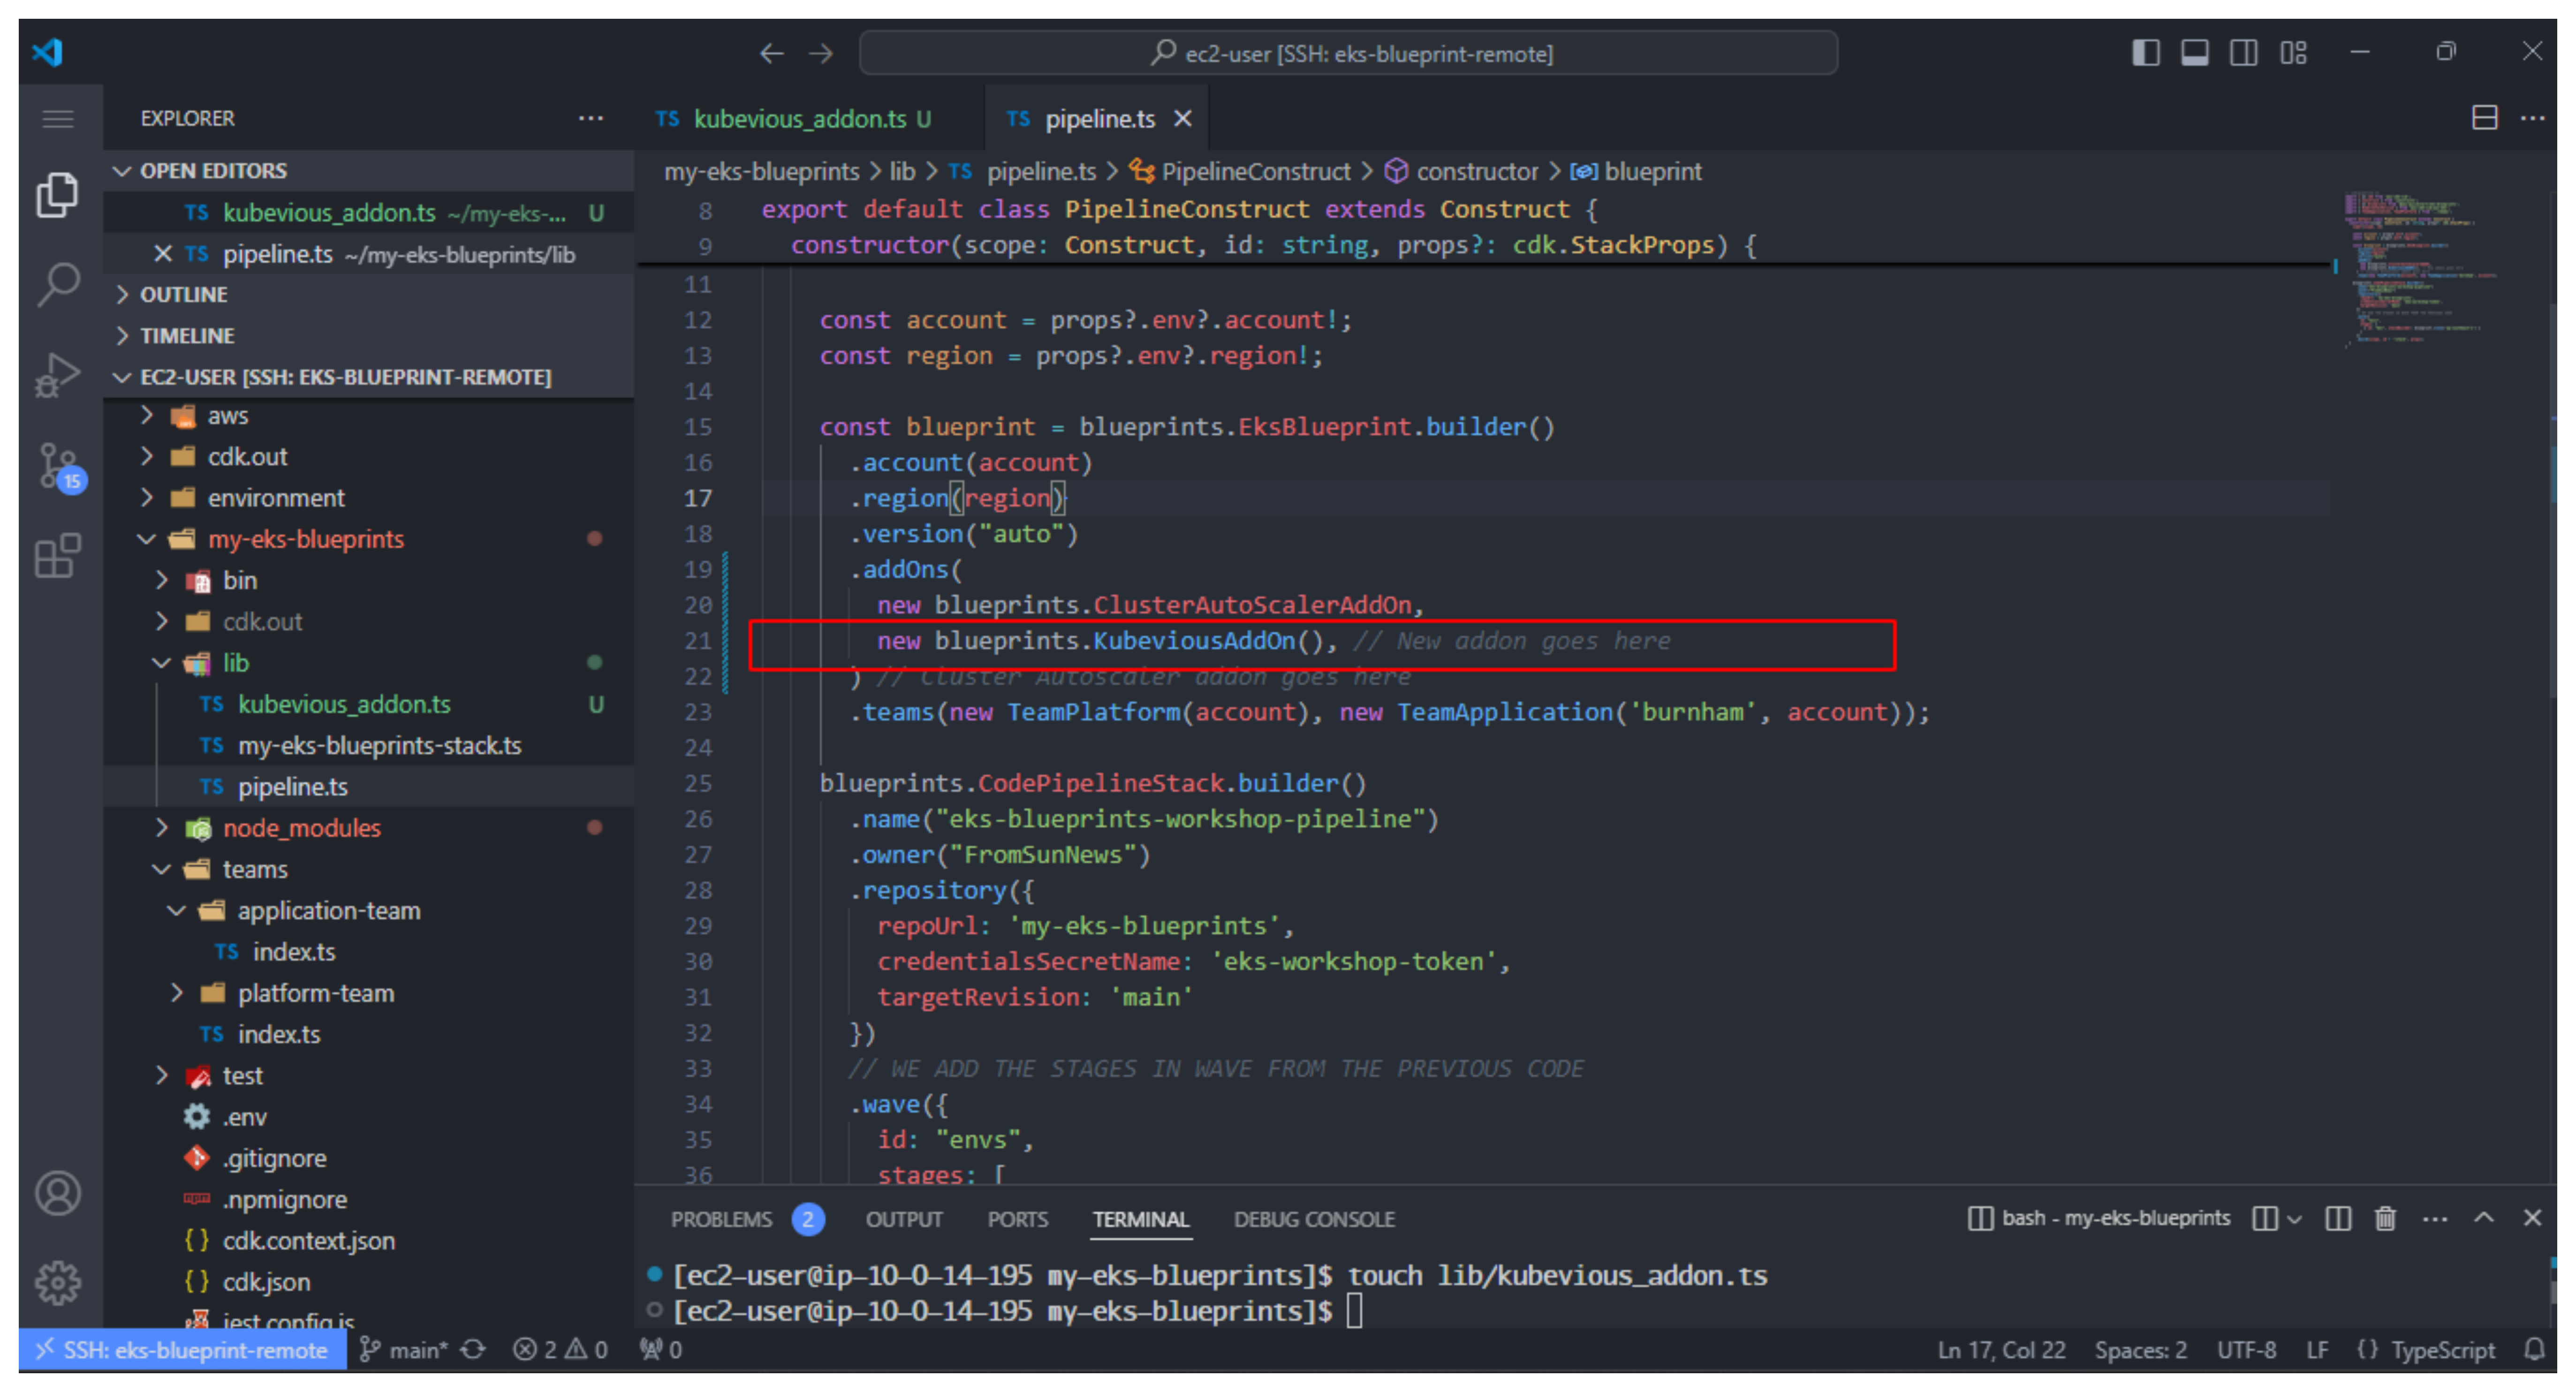
Task: Open the terminal launch profile dropdown arrow
Action: pos(2295,1218)
